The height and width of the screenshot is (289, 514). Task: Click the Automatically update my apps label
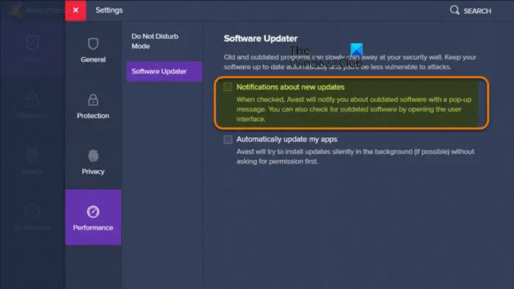point(287,139)
